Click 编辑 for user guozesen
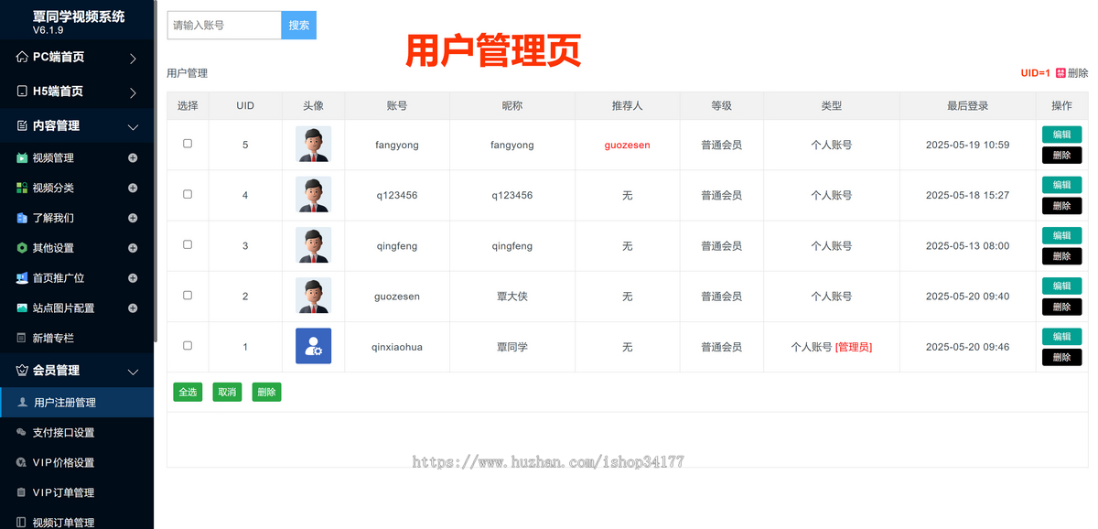 (1061, 286)
